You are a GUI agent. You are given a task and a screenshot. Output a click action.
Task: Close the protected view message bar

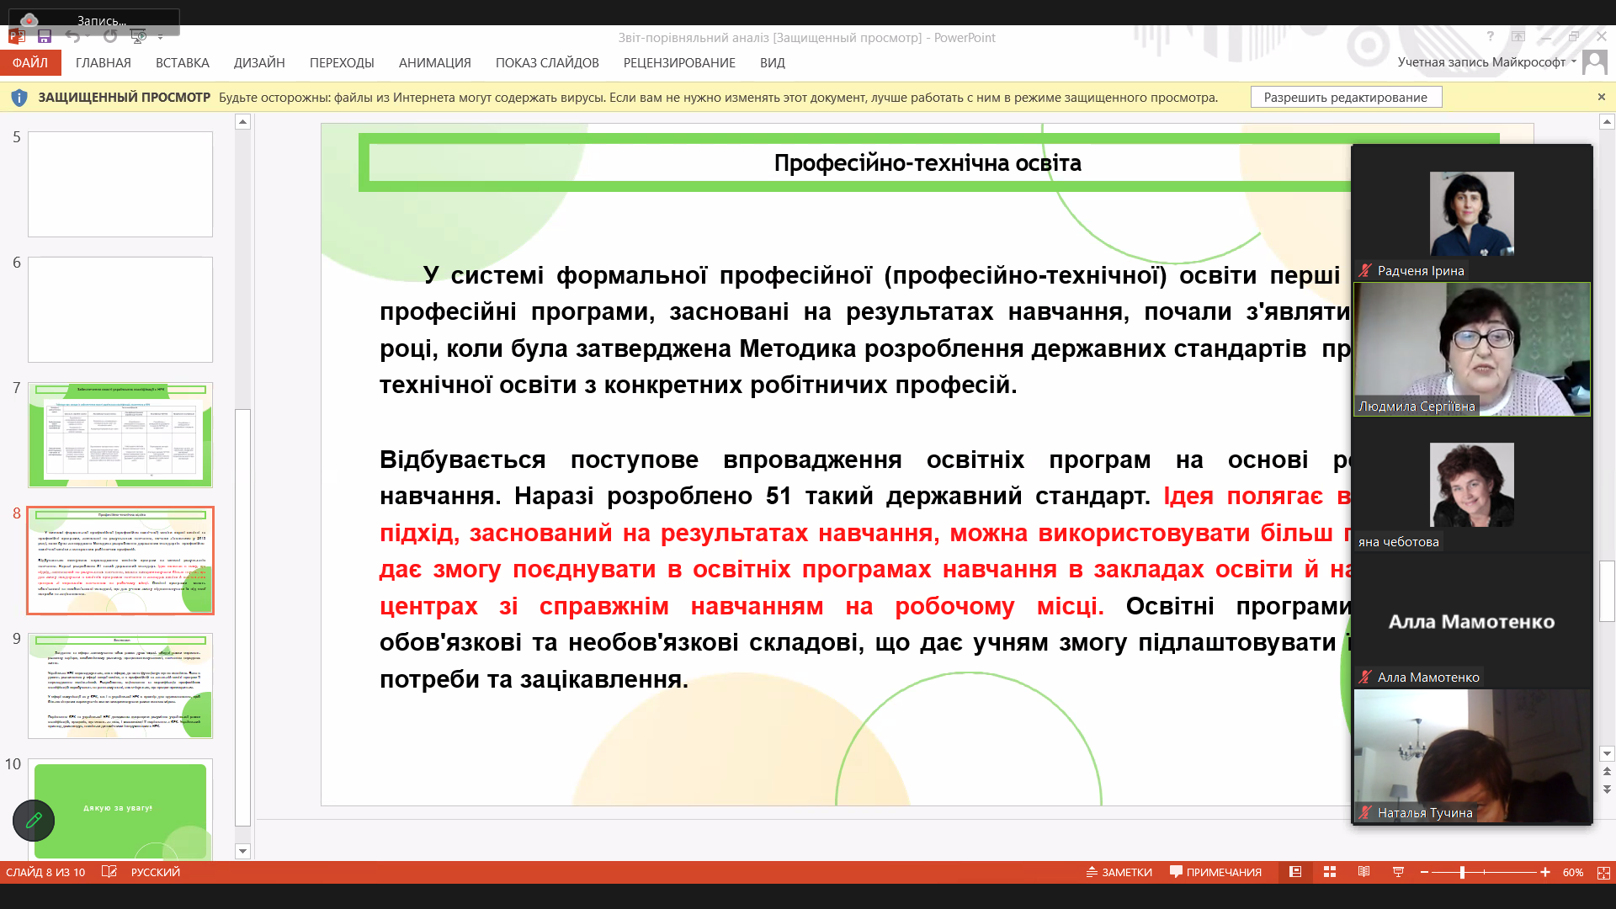click(x=1602, y=97)
